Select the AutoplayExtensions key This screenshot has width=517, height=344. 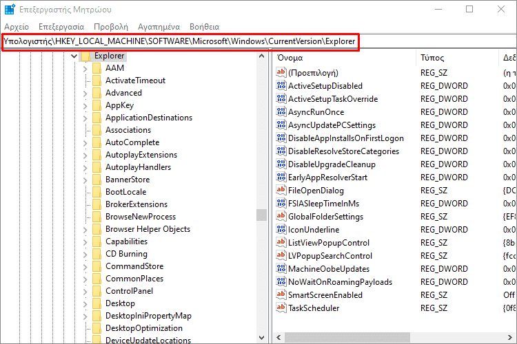click(x=141, y=155)
